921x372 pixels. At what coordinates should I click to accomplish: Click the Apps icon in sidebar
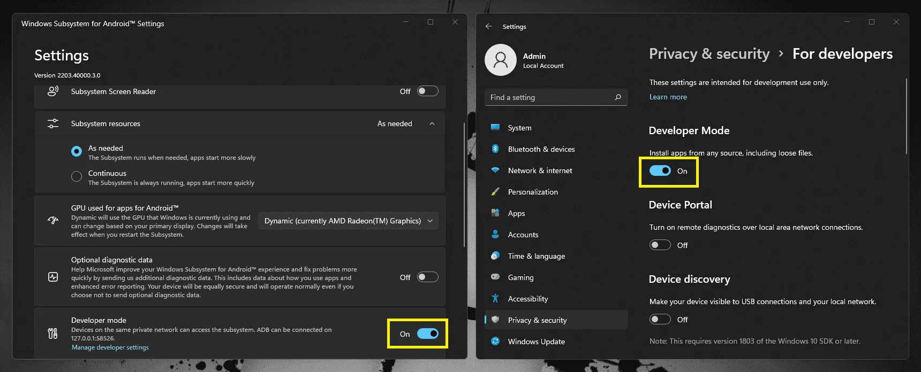(495, 213)
